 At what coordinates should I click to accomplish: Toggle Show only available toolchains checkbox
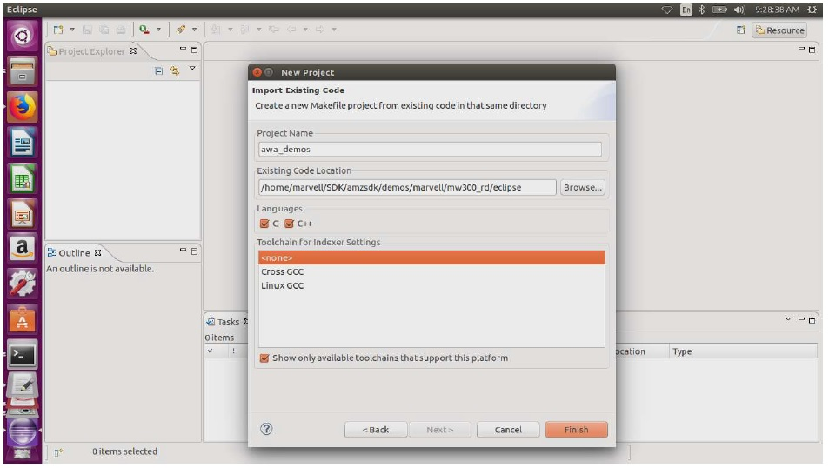pyautogui.click(x=265, y=358)
